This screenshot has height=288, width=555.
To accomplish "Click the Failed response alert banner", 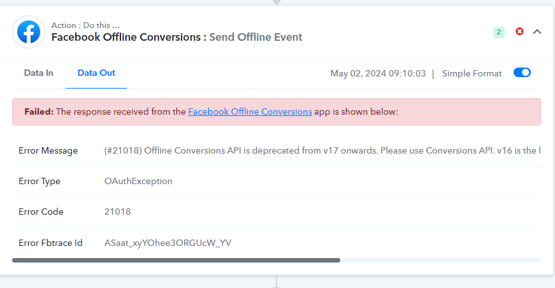I will coord(277,112).
